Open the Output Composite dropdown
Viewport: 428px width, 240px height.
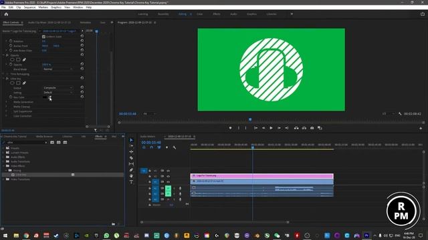[x=58, y=87]
